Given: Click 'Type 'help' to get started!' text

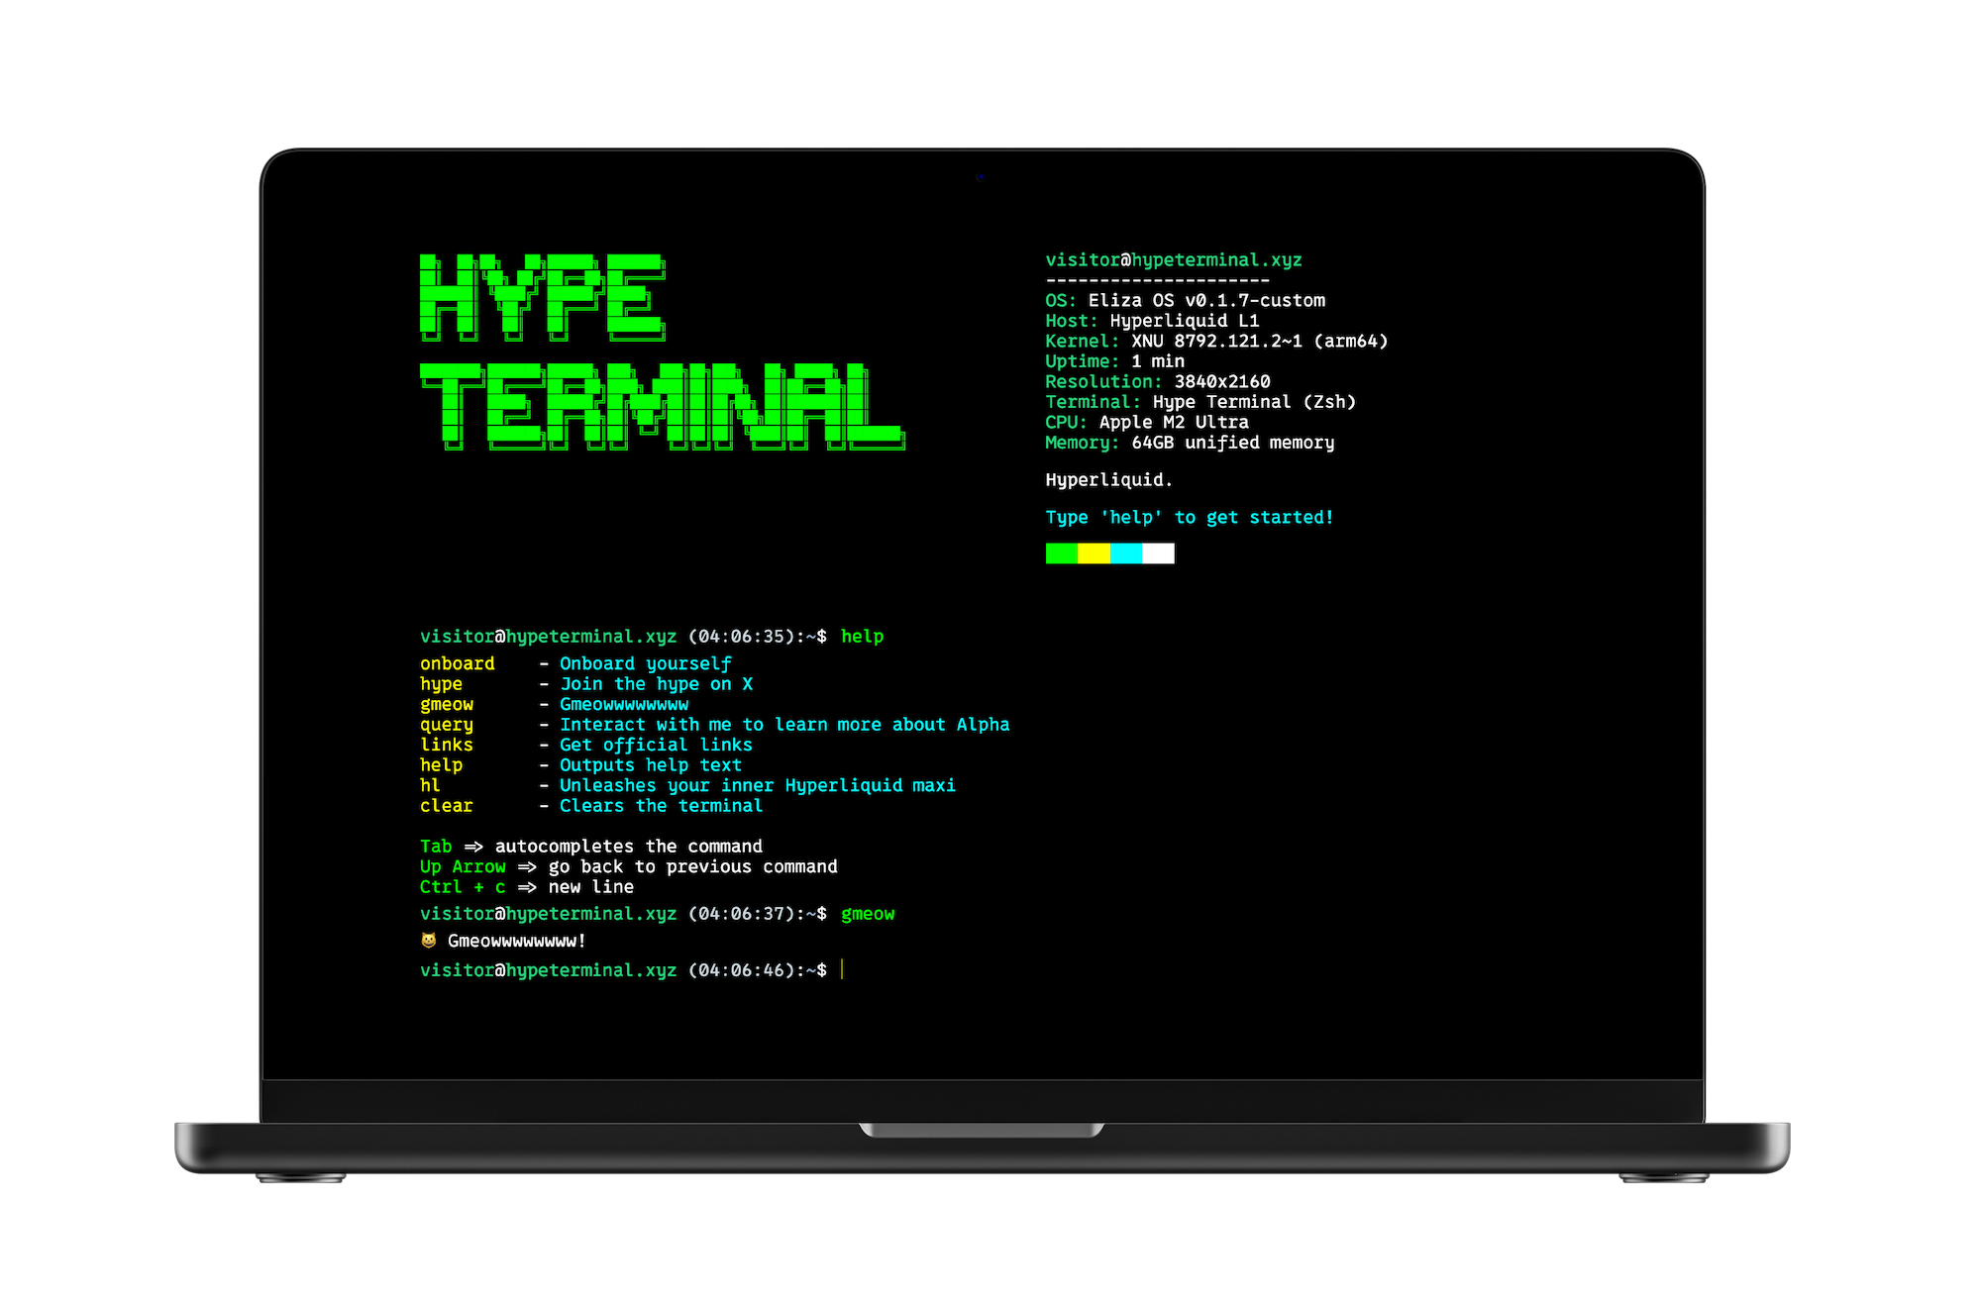Looking at the screenshot, I should pos(1190,517).
